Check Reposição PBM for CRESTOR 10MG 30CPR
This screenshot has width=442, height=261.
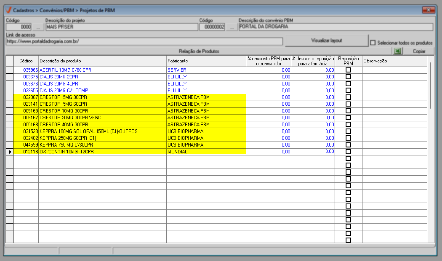coord(348,111)
